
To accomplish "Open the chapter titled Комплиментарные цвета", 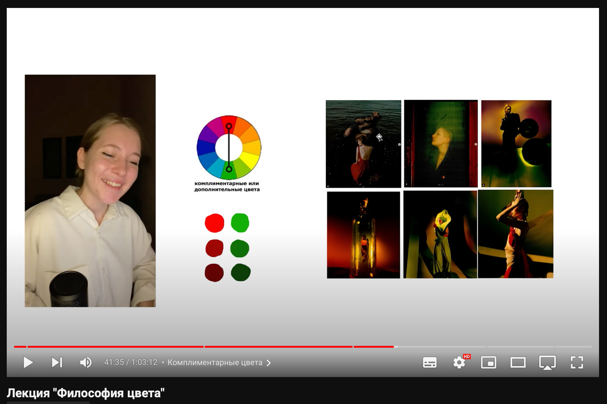I will coord(215,363).
